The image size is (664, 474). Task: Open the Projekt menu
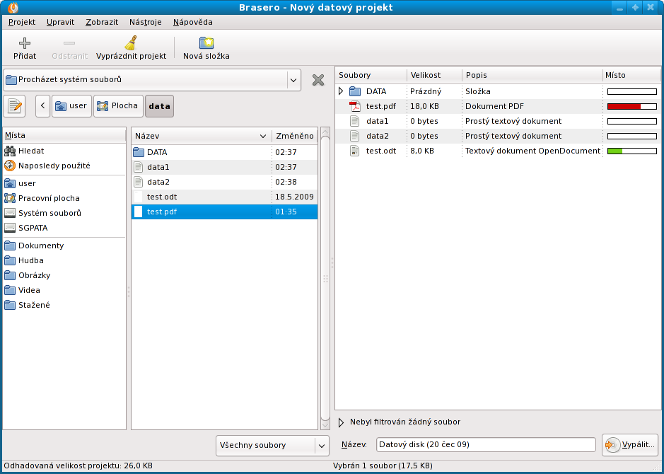(22, 22)
